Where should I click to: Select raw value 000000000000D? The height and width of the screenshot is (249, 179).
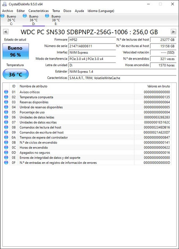point(157,163)
